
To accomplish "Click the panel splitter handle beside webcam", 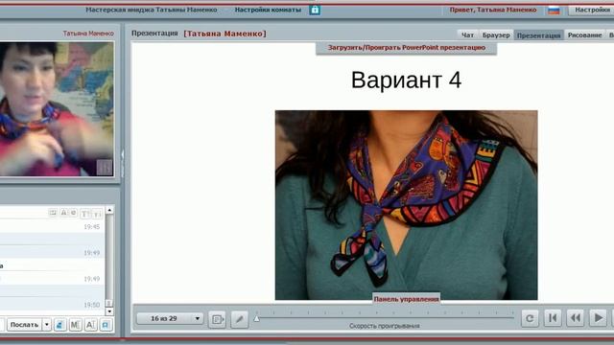I will point(122,164).
